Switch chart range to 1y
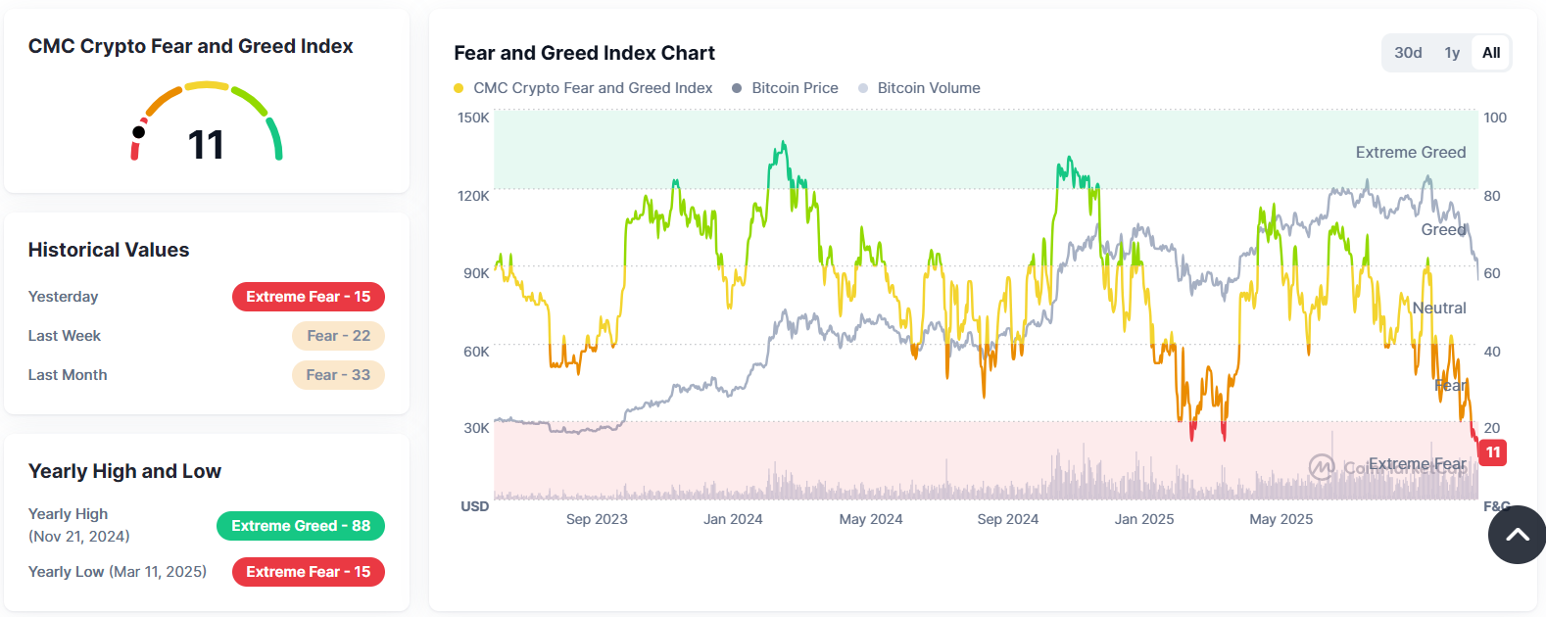The height and width of the screenshot is (617, 1546). 1452,53
